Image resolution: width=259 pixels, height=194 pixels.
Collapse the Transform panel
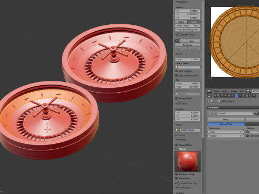tap(176, 2)
